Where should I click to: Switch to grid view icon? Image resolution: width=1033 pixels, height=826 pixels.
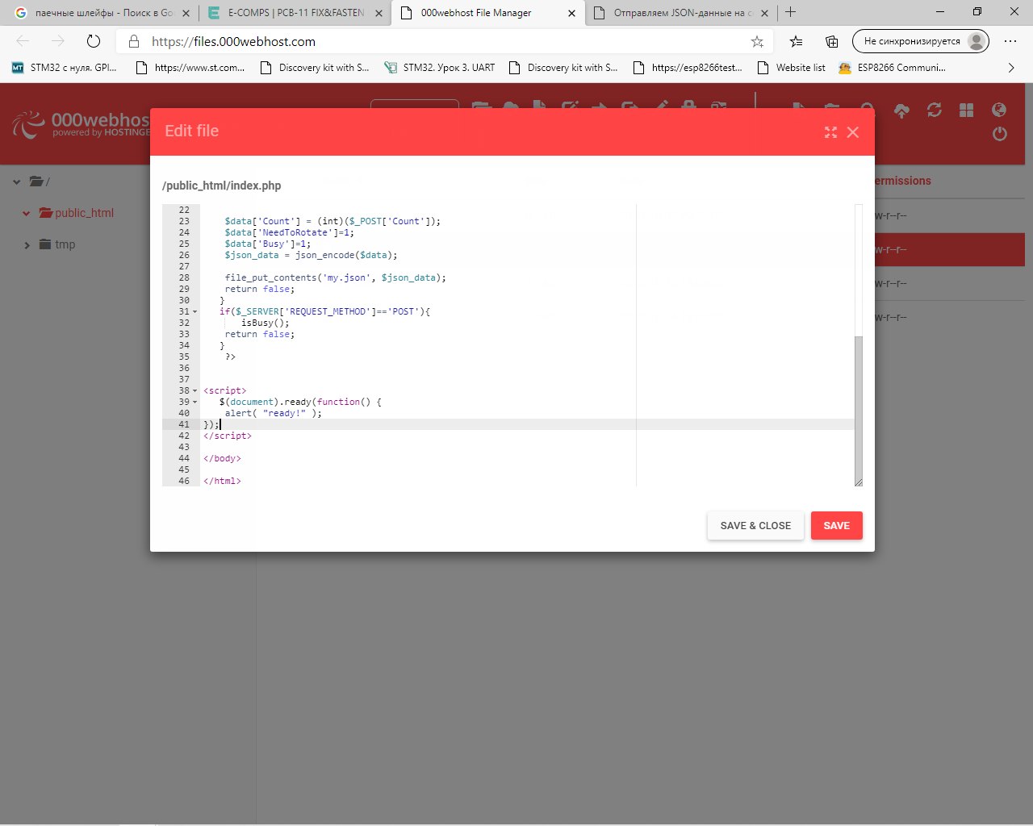coord(966,111)
